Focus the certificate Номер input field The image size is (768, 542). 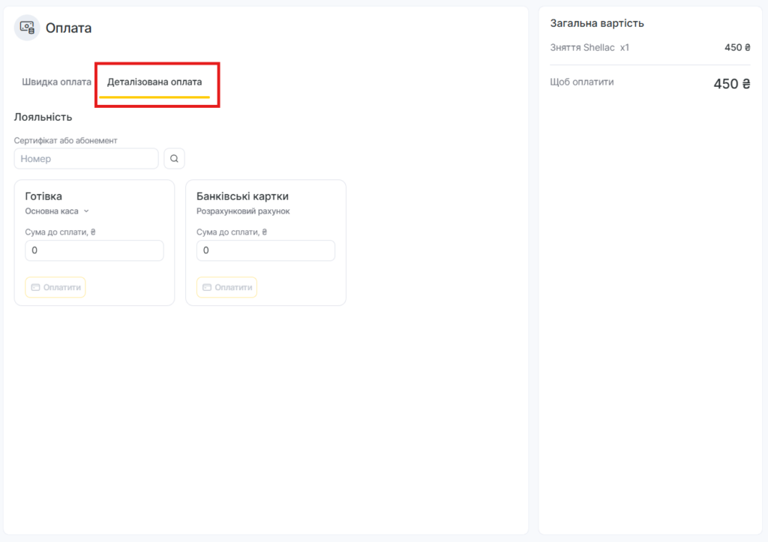click(x=86, y=159)
